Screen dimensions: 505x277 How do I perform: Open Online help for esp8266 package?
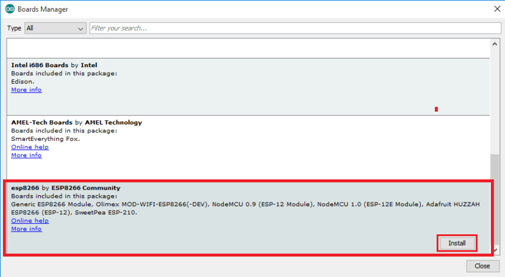[x=30, y=221]
